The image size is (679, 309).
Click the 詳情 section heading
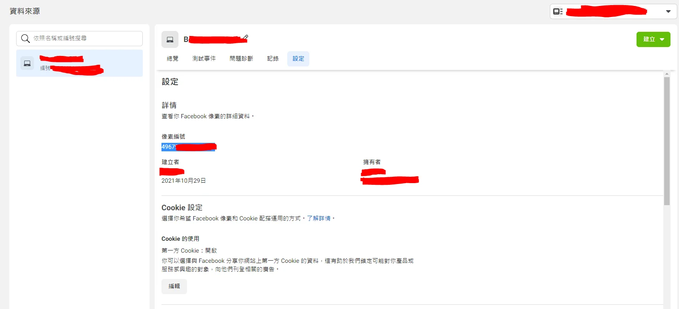coord(169,105)
